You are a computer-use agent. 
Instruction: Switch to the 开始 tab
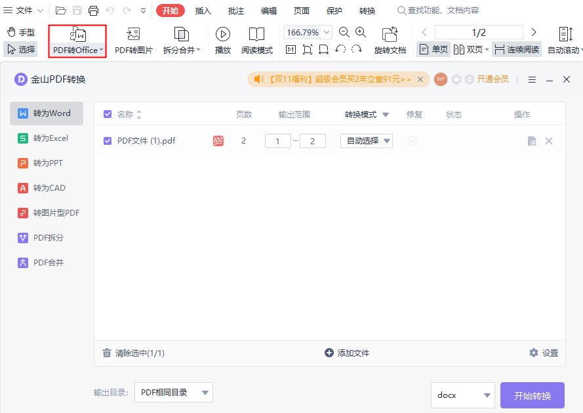tap(171, 10)
